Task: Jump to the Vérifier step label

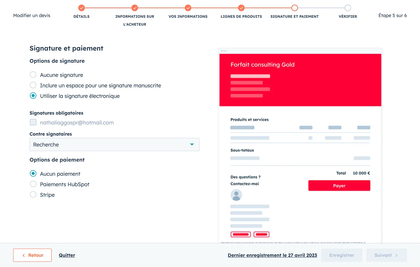Action: [x=348, y=16]
